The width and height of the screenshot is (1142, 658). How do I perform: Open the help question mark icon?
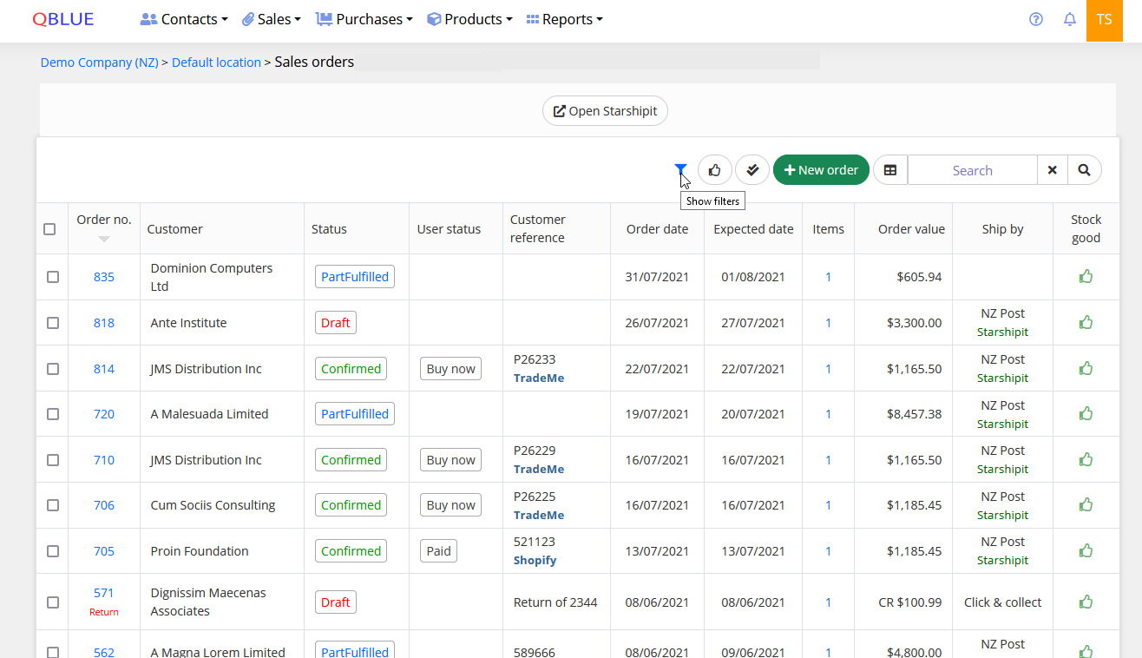1035,19
